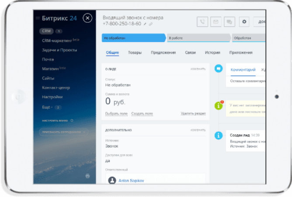Click the comment bubble timeline icon
292x197 pixels.
coord(219,69)
